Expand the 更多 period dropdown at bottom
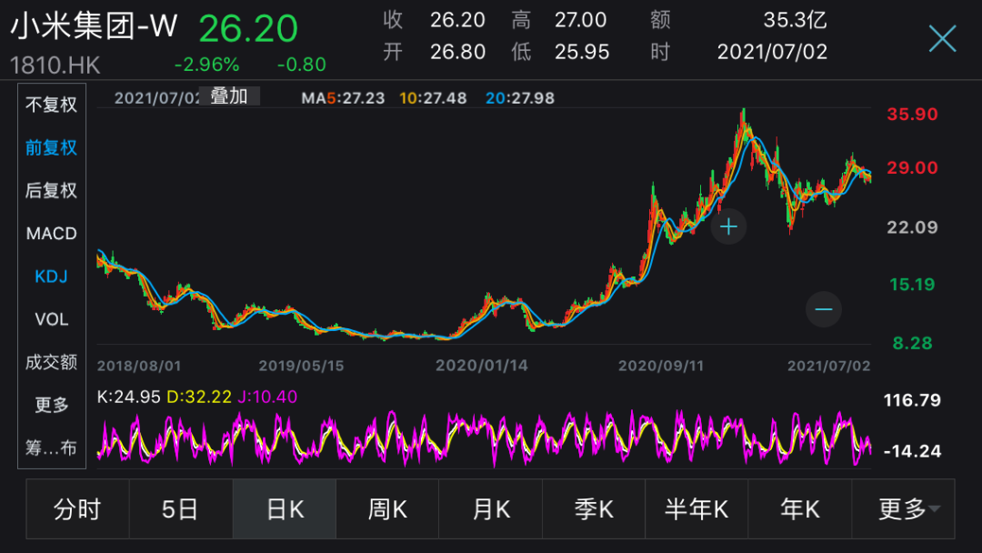 [x=903, y=509]
